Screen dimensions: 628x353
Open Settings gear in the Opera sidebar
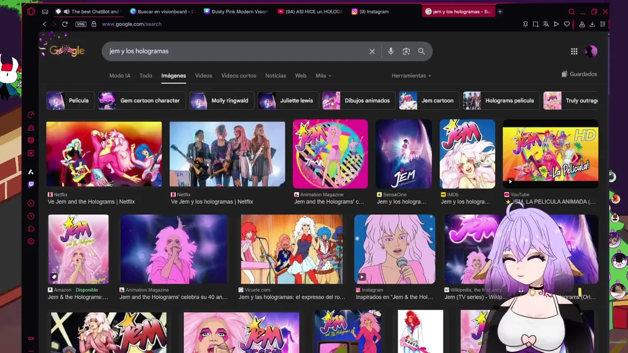click(31, 241)
